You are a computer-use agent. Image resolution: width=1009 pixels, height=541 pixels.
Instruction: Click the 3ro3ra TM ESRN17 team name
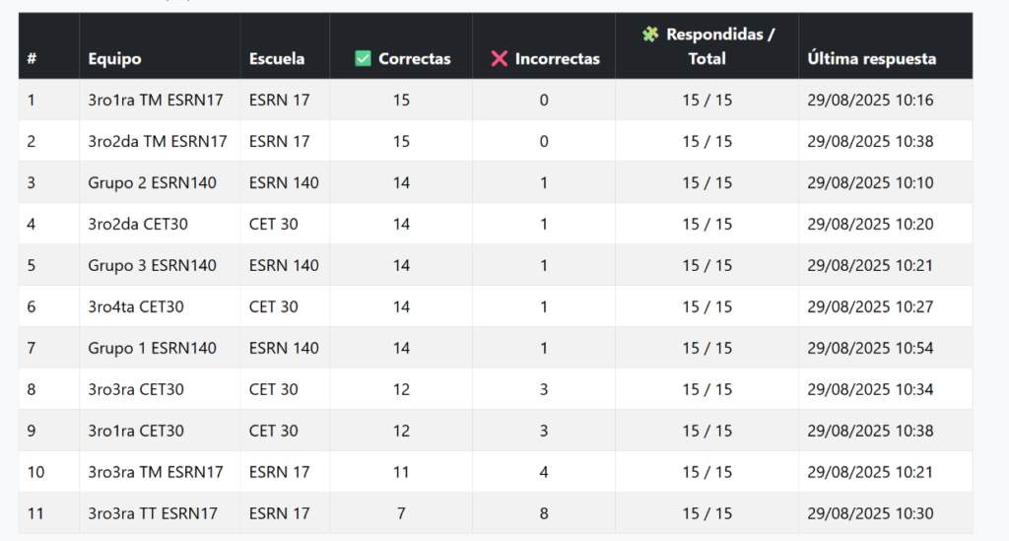pyautogui.click(x=156, y=473)
